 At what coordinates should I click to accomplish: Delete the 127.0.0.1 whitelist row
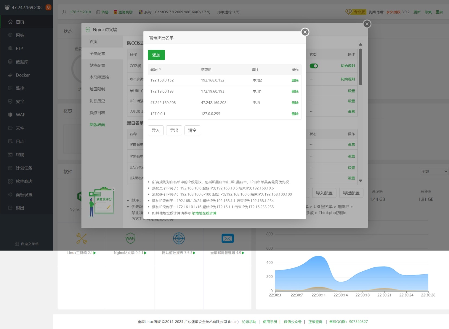295,114
